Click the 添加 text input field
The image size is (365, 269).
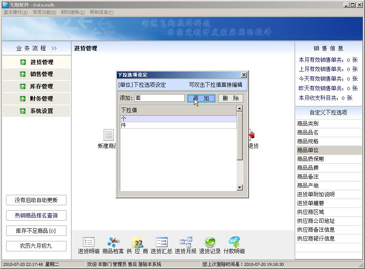159,98
